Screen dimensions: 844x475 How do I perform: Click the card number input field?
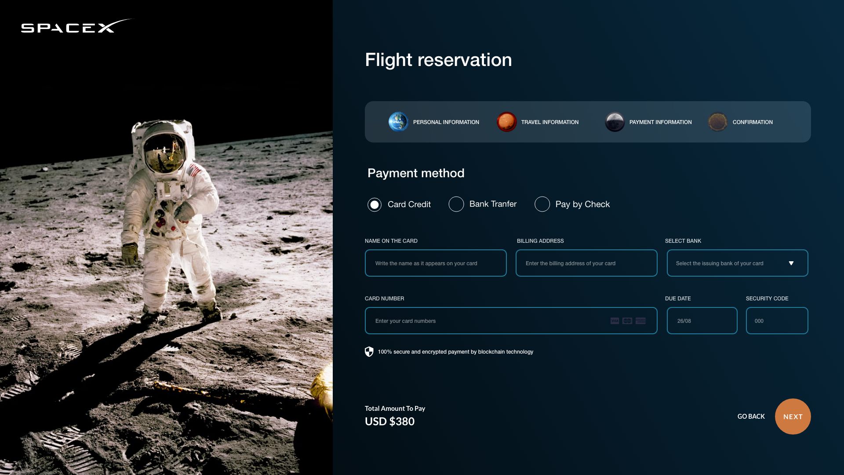511,321
